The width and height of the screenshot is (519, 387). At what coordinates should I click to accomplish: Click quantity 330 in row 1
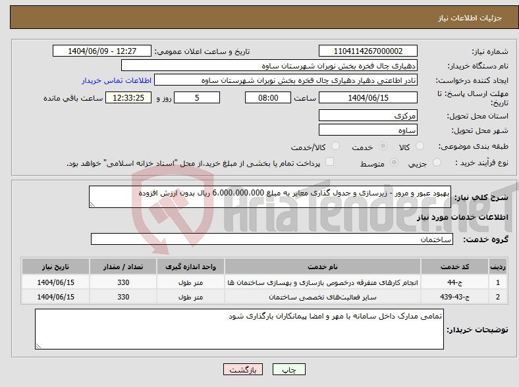coord(123,282)
